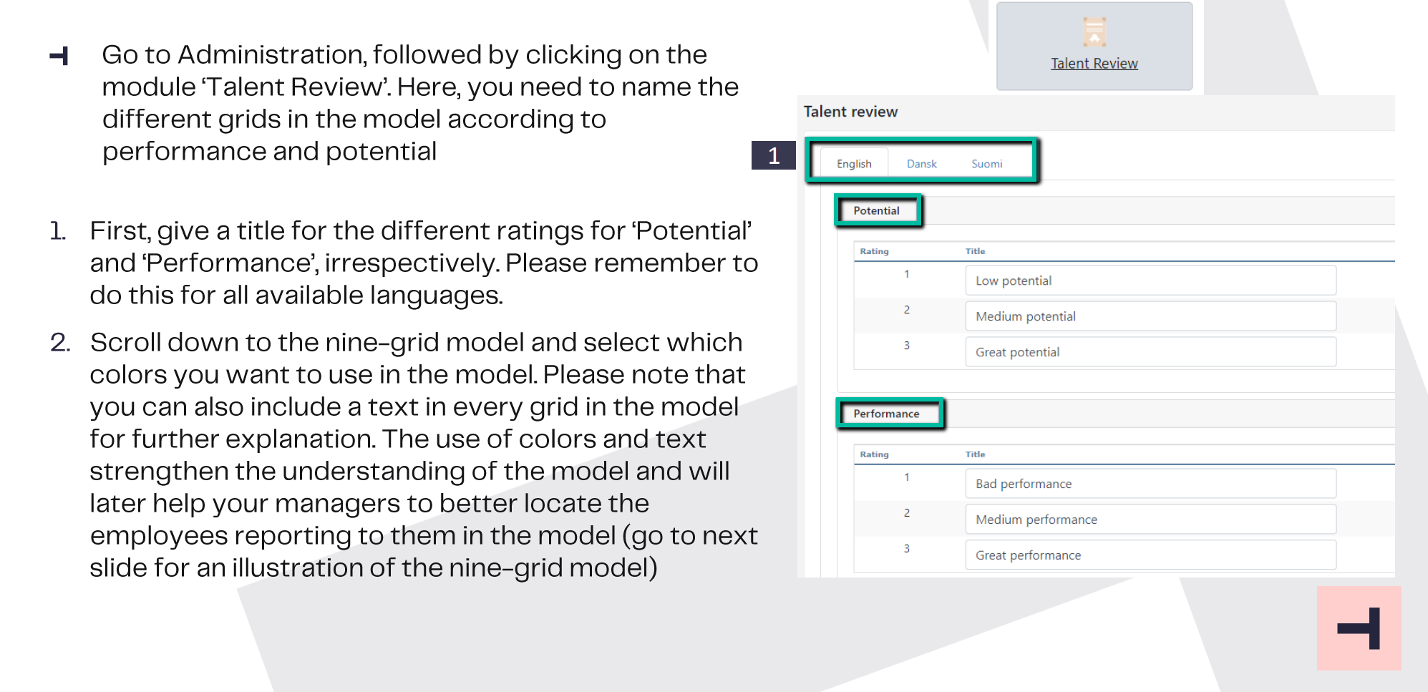The height and width of the screenshot is (692, 1428).
Task: Click the Talent Review module tile
Action: [1094, 46]
